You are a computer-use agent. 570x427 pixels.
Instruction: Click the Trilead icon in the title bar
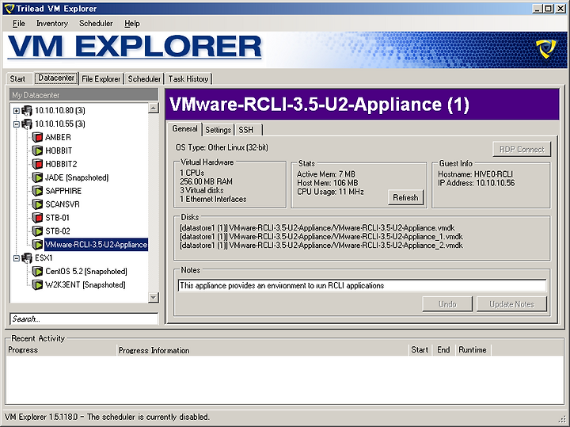[9, 9]
